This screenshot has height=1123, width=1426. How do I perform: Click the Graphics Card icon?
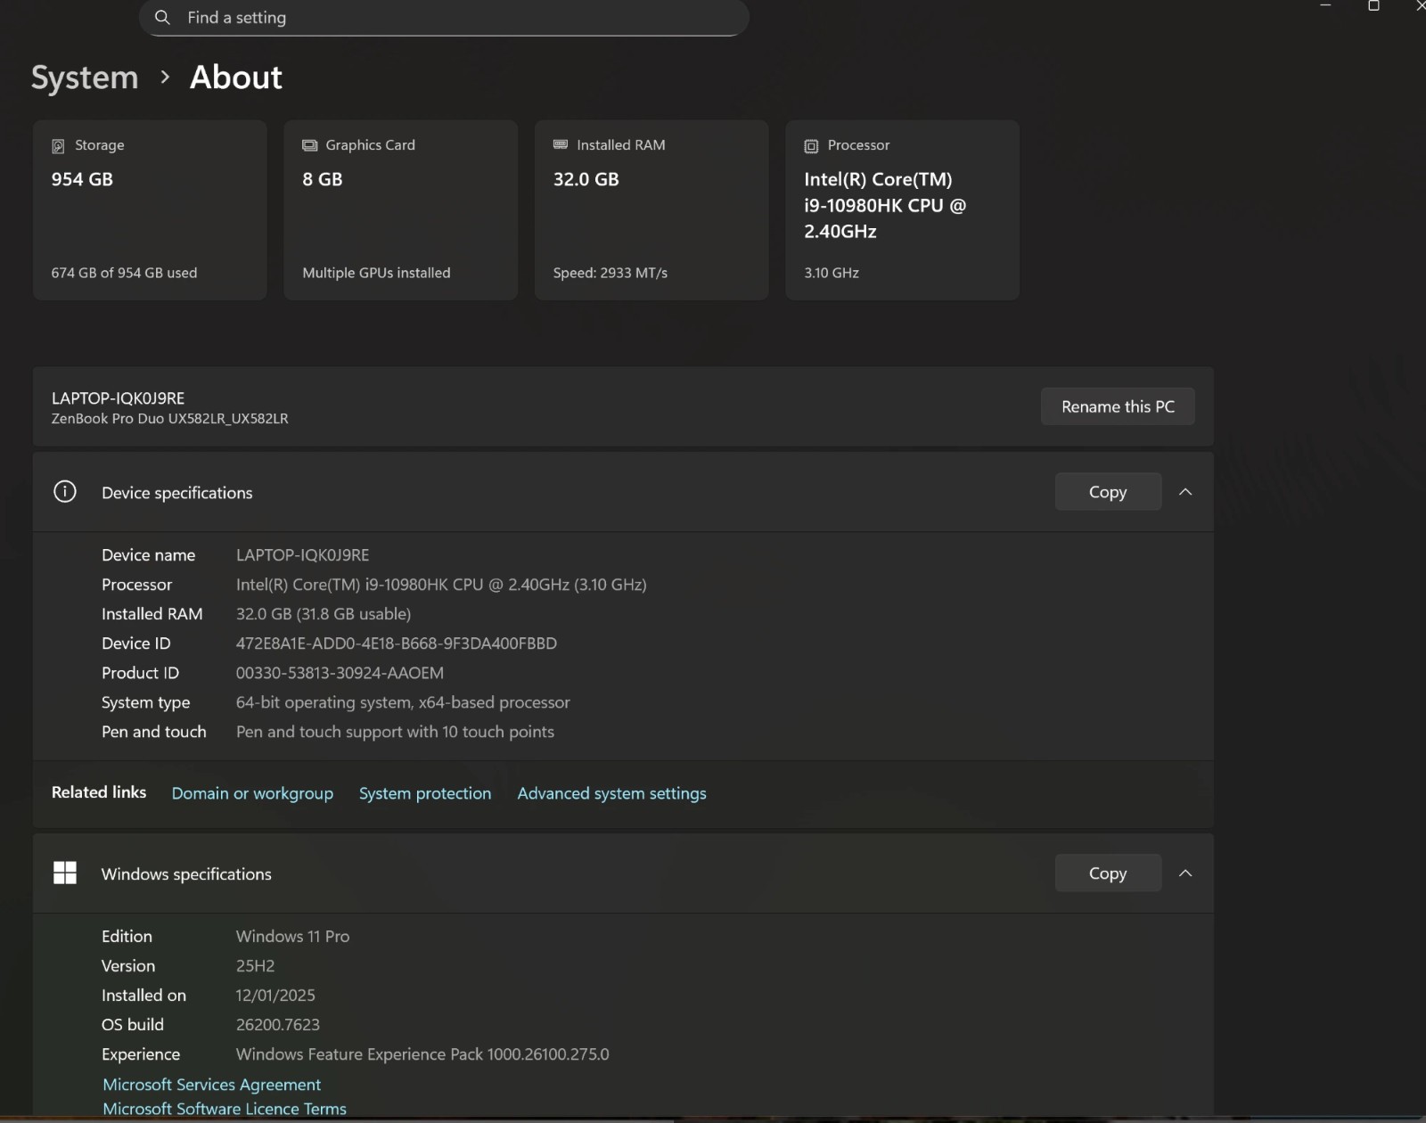309,145
